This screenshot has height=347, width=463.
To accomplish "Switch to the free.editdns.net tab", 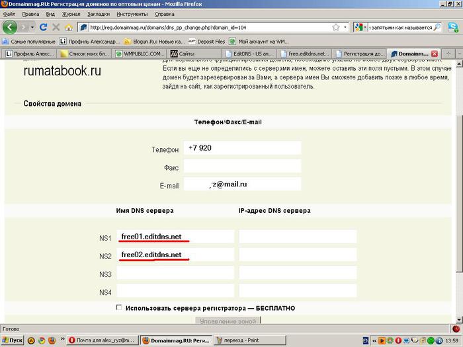I will pyautogui.click(x=304, y=54).
